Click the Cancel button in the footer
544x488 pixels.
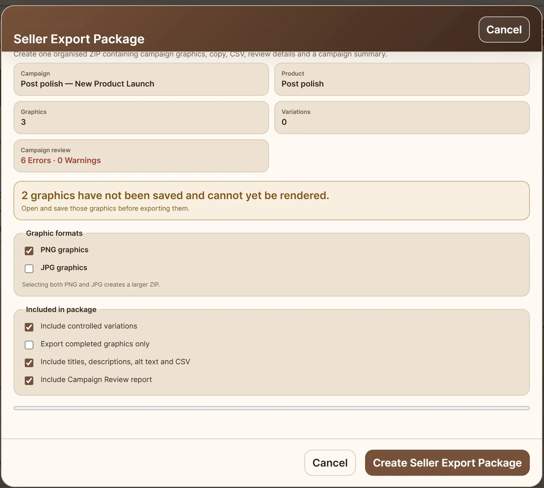(330, 463)
